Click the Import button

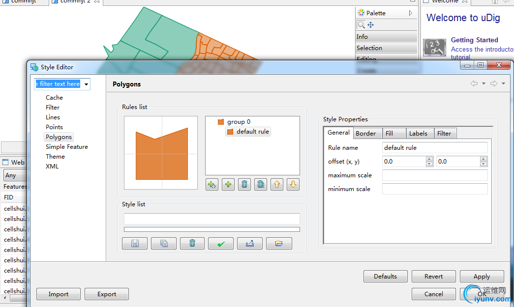[59, 294]
